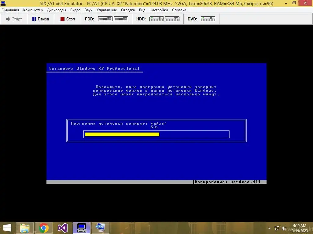The image size is (313, 234).
Task: Click the DVD drive icon
Action: 208,19
